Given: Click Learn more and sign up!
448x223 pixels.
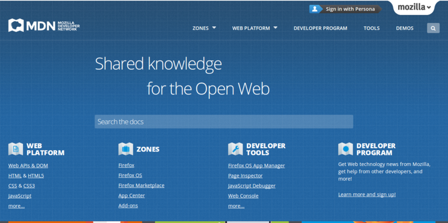Looking at the screenshot, I should [x=367, y=194].
